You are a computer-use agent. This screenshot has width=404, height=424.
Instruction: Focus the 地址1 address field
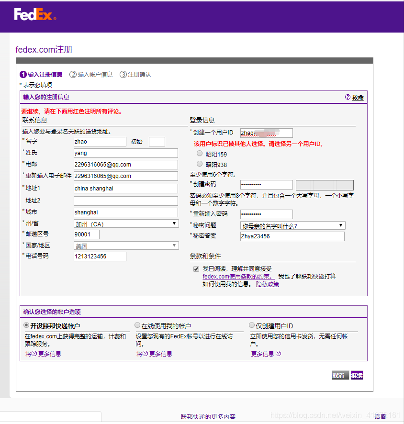(126, 189)
